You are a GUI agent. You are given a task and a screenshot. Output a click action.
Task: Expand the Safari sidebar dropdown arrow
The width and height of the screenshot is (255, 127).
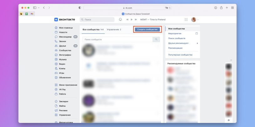click(x=39, y=7)
